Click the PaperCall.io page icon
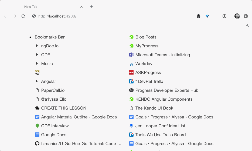 (37, 90)
